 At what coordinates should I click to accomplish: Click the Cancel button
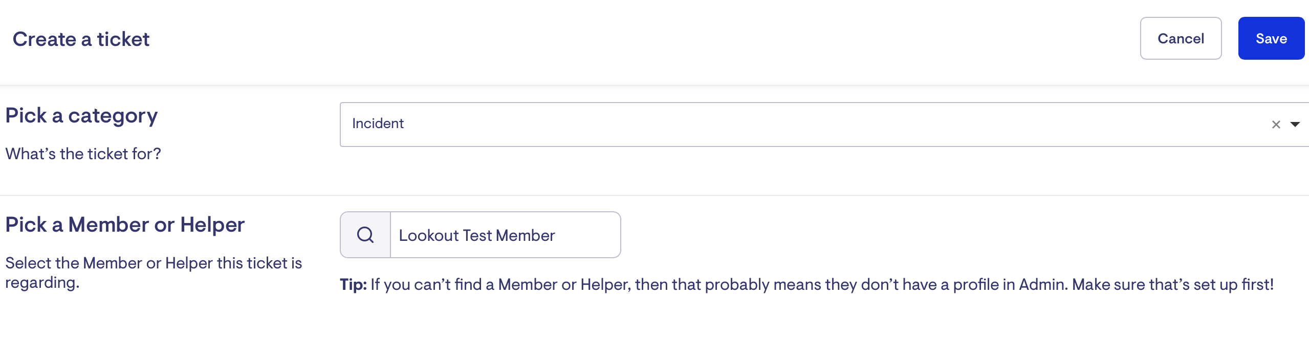1181,38
